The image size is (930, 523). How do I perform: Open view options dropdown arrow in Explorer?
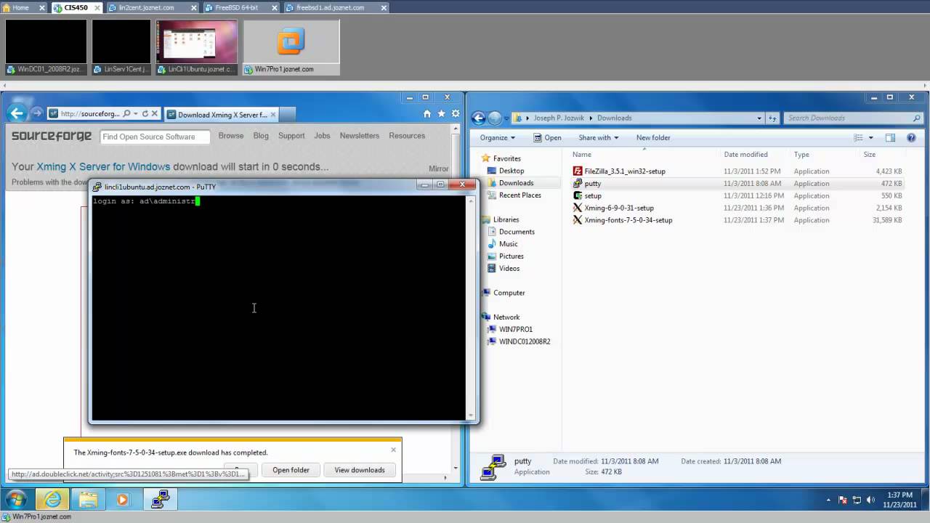[871, 138]
